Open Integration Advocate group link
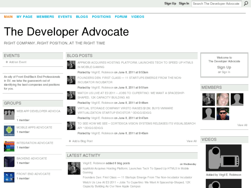This screenshot has height=188, width=251. (x=35, y=143)
